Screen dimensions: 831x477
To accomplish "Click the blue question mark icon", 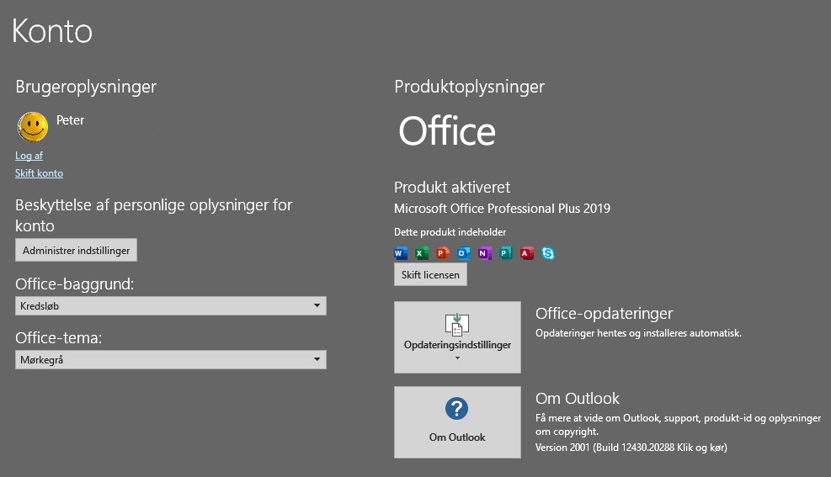I will pyautogui.click(x=457, y=409).
